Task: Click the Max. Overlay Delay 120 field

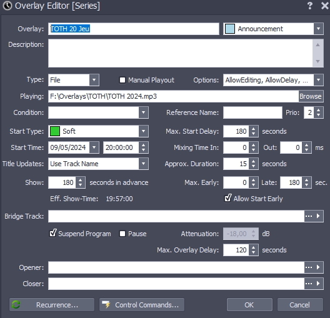Action: (x=236, y=250)
